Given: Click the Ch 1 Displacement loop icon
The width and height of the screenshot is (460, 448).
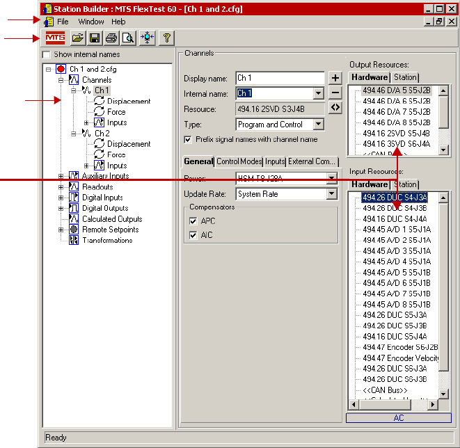Looking at the screenshot, I should tap(99, 101).
